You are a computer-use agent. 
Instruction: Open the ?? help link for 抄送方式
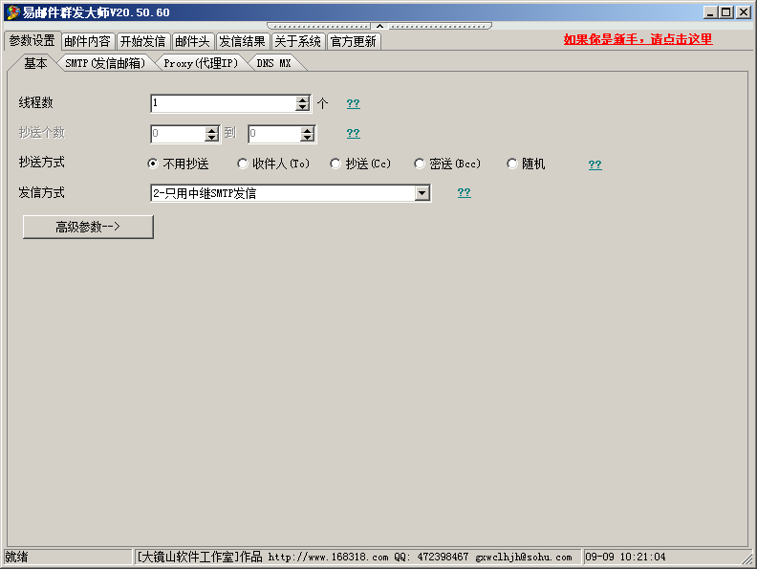coord(595,164)
